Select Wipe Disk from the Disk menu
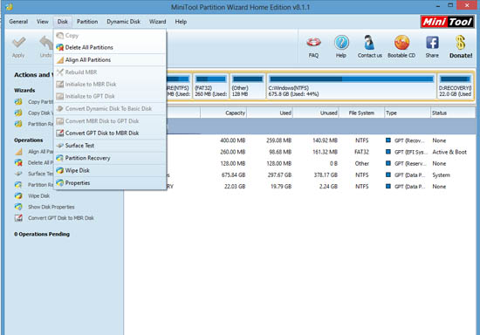 (110, 170)
